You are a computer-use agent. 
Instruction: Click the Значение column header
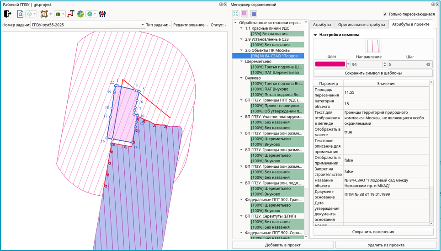click(x=386, y=84)
